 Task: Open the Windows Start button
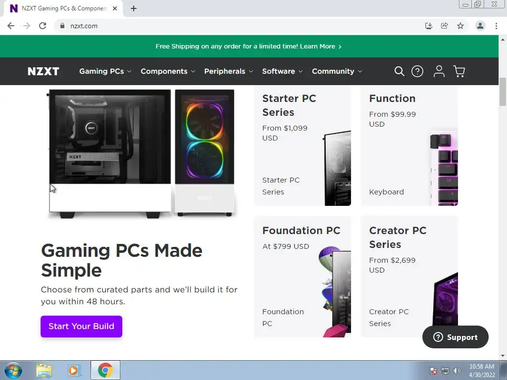[x=13, y=370]
